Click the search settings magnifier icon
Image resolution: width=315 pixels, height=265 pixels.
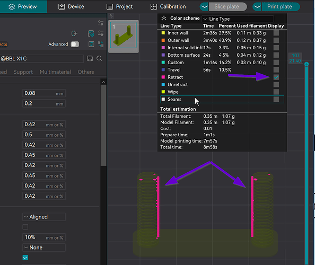point(99,58)
